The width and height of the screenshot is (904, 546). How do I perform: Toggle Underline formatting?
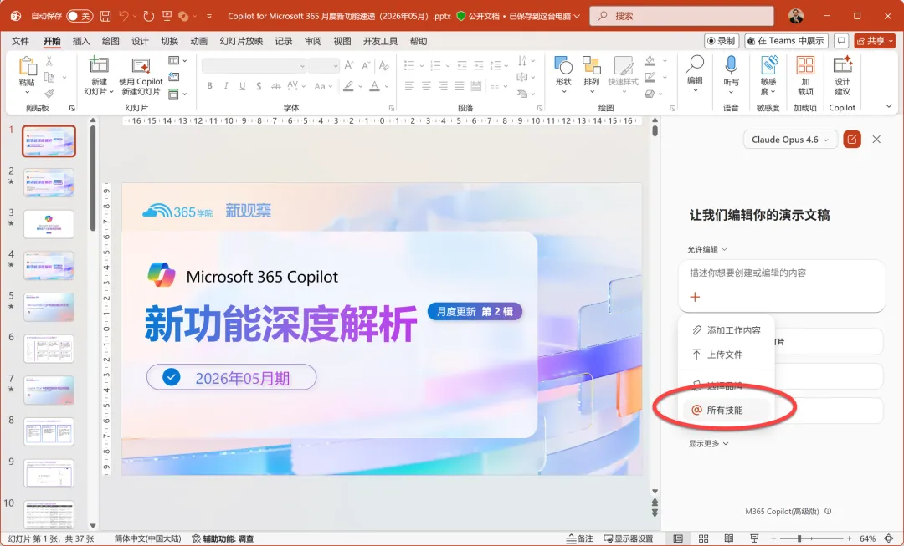pyautogui.click(x=242, y=86)
